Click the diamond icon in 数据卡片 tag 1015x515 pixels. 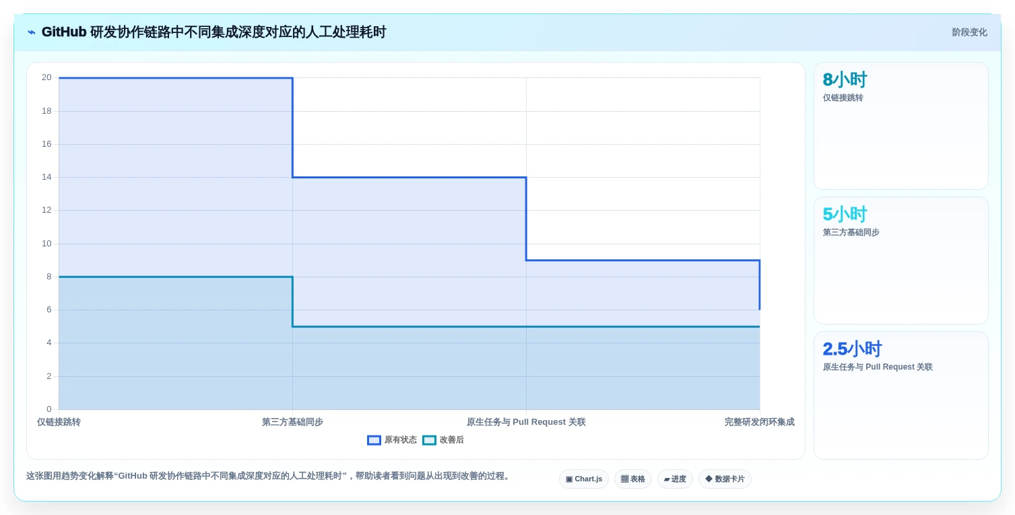(x=709, y=479)
